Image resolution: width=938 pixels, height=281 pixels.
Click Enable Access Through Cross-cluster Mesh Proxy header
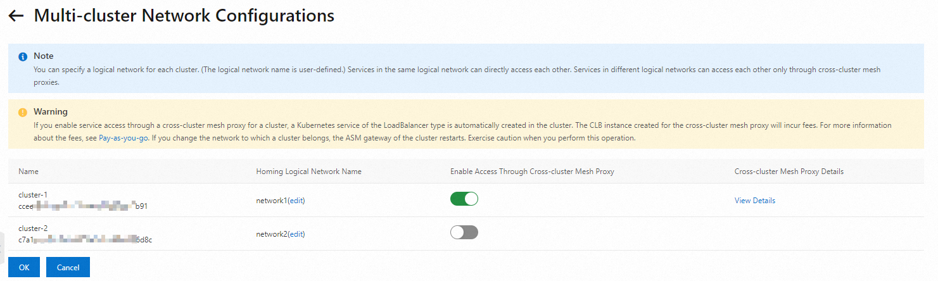tap(532, 172)
